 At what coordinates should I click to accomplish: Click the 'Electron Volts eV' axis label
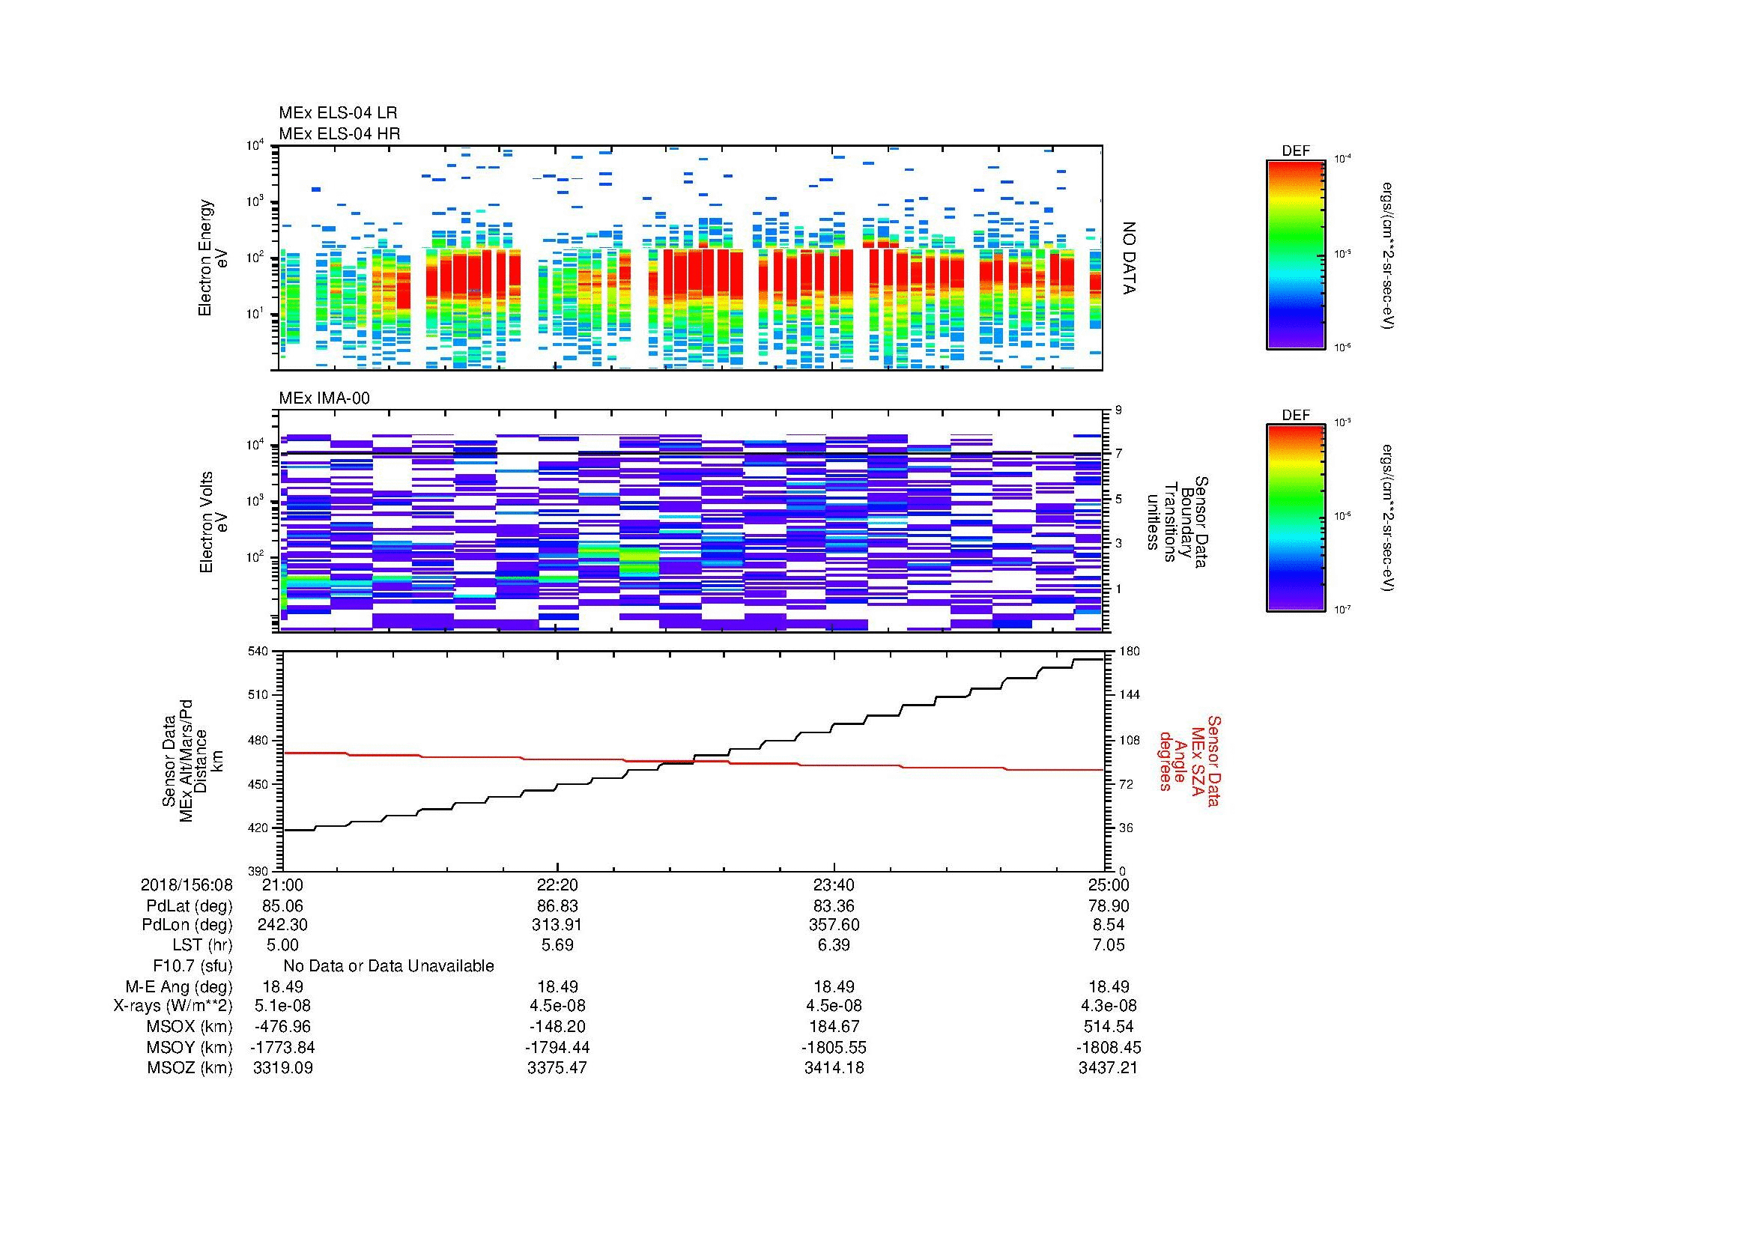pyautogui.click(x=213, y=523)
